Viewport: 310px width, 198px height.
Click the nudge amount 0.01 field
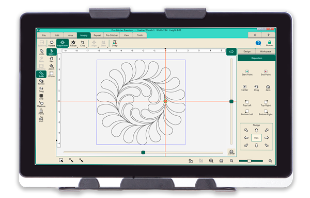pyautogui.click(x=256, y=138)
